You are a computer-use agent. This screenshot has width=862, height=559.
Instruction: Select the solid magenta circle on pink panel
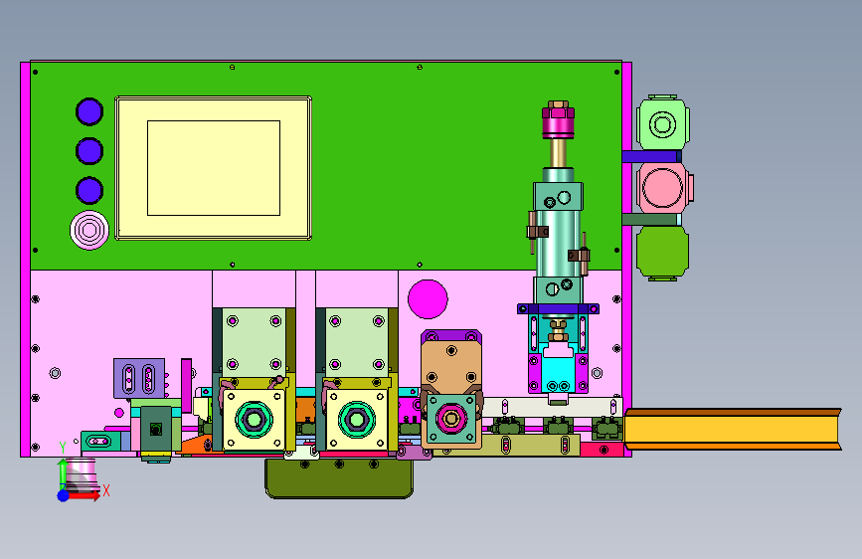click(428, 298)
